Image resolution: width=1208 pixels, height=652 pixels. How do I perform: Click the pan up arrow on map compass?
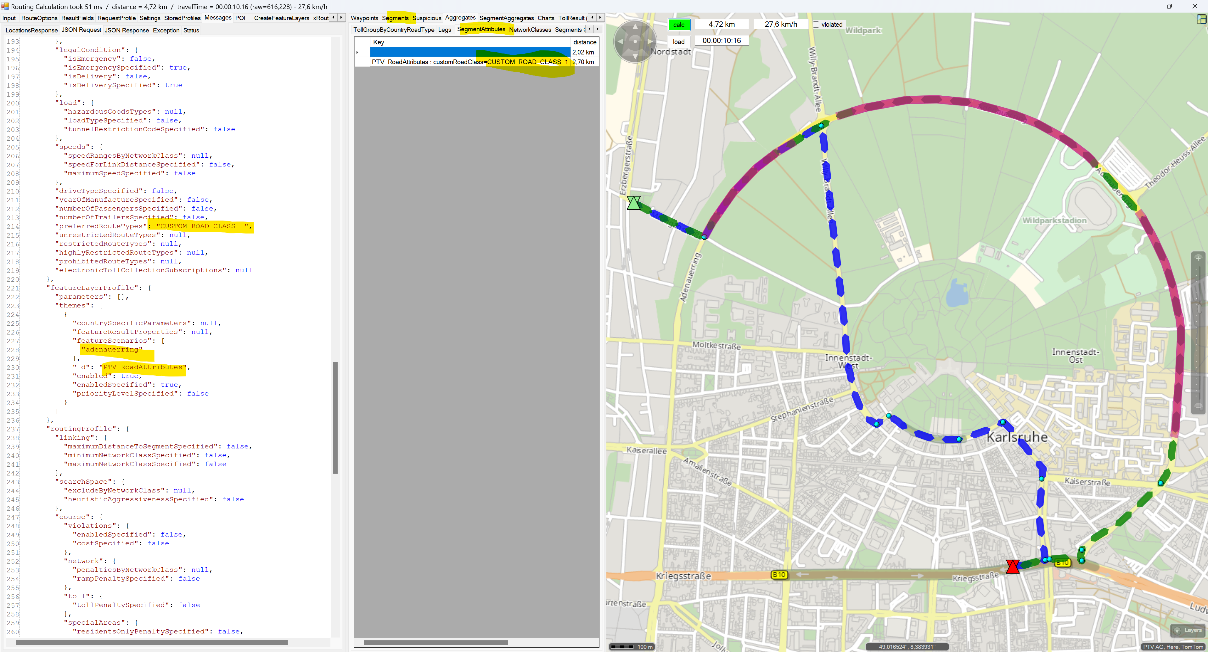tap(635, 27)
